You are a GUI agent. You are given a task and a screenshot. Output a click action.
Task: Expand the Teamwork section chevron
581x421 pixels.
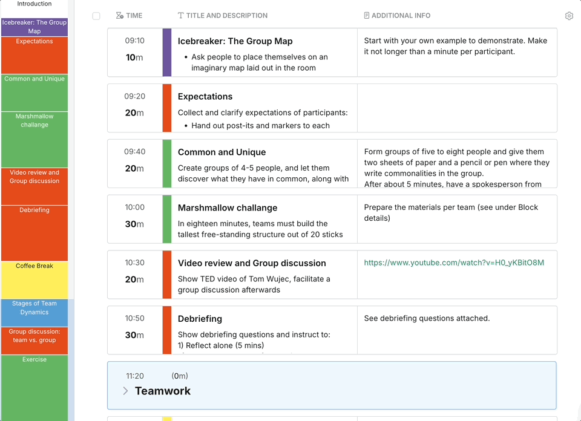pos(125,391)
